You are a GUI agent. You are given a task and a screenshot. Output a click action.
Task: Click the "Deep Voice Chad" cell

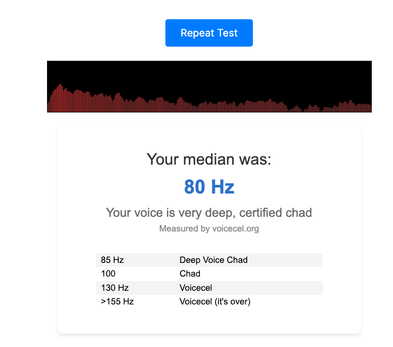pos(213,260)
